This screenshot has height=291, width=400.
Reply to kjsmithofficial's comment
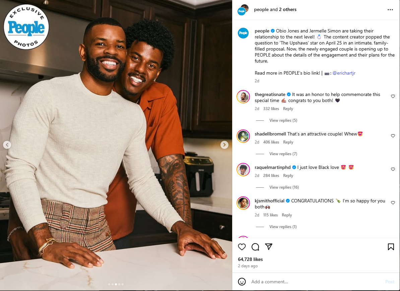(287, 215)
